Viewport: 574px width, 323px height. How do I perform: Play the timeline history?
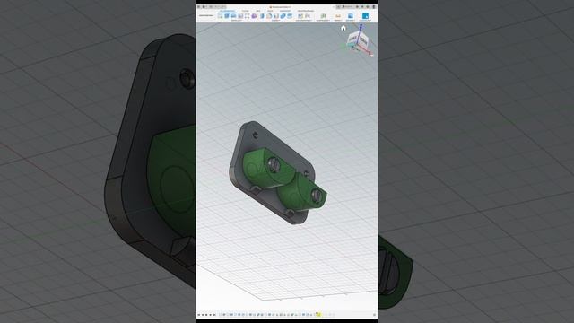tap(206, 315)
